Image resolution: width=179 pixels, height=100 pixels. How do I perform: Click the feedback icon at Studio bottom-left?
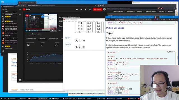pyautogui.click(x=20, y=80)
